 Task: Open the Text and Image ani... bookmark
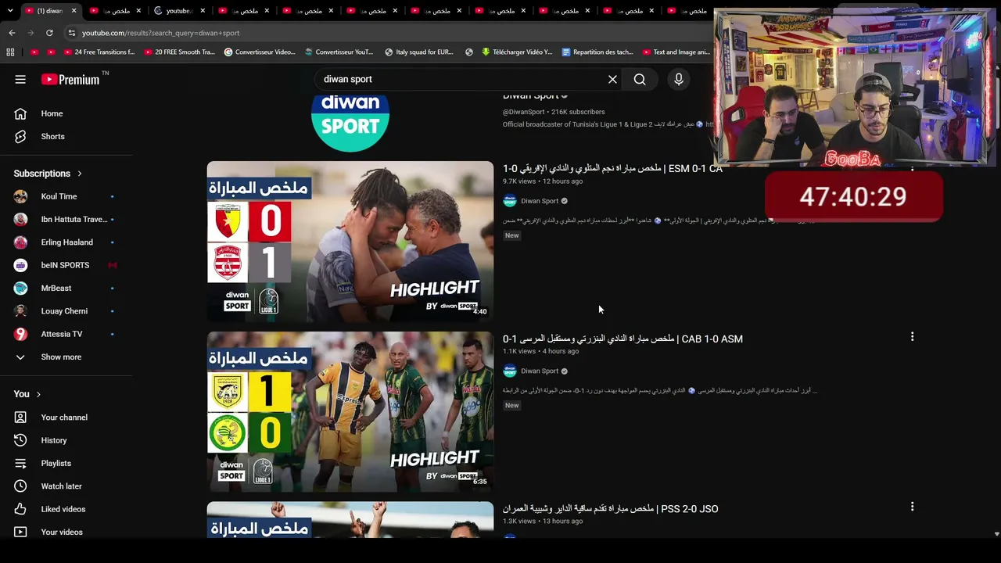pos(676,52)
